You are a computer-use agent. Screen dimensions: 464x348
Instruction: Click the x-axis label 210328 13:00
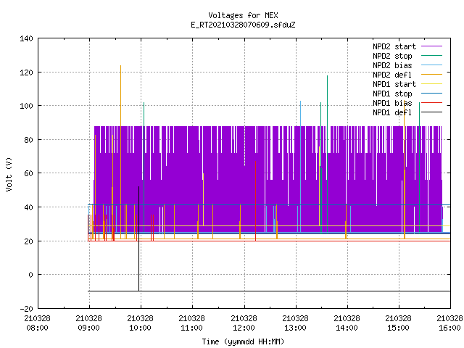click(x=295, y=323)
